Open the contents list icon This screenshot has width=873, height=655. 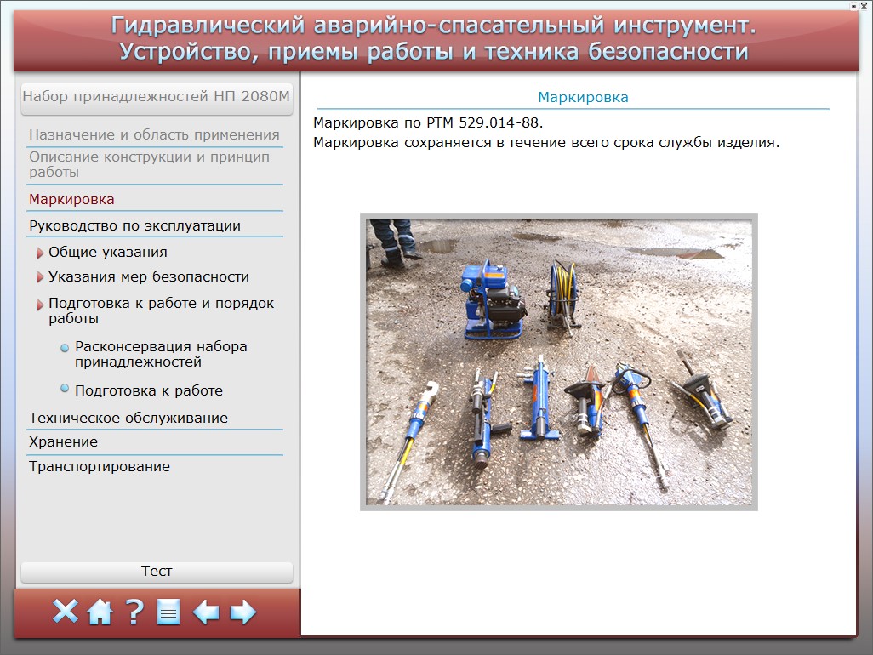[168, 612]
